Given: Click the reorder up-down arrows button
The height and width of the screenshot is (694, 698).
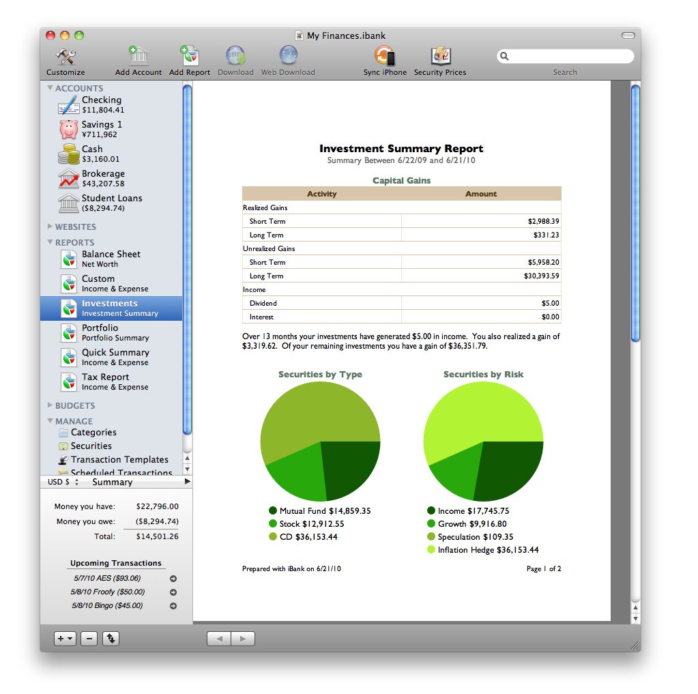Looking at the screenshot, I should pos(111,639).
